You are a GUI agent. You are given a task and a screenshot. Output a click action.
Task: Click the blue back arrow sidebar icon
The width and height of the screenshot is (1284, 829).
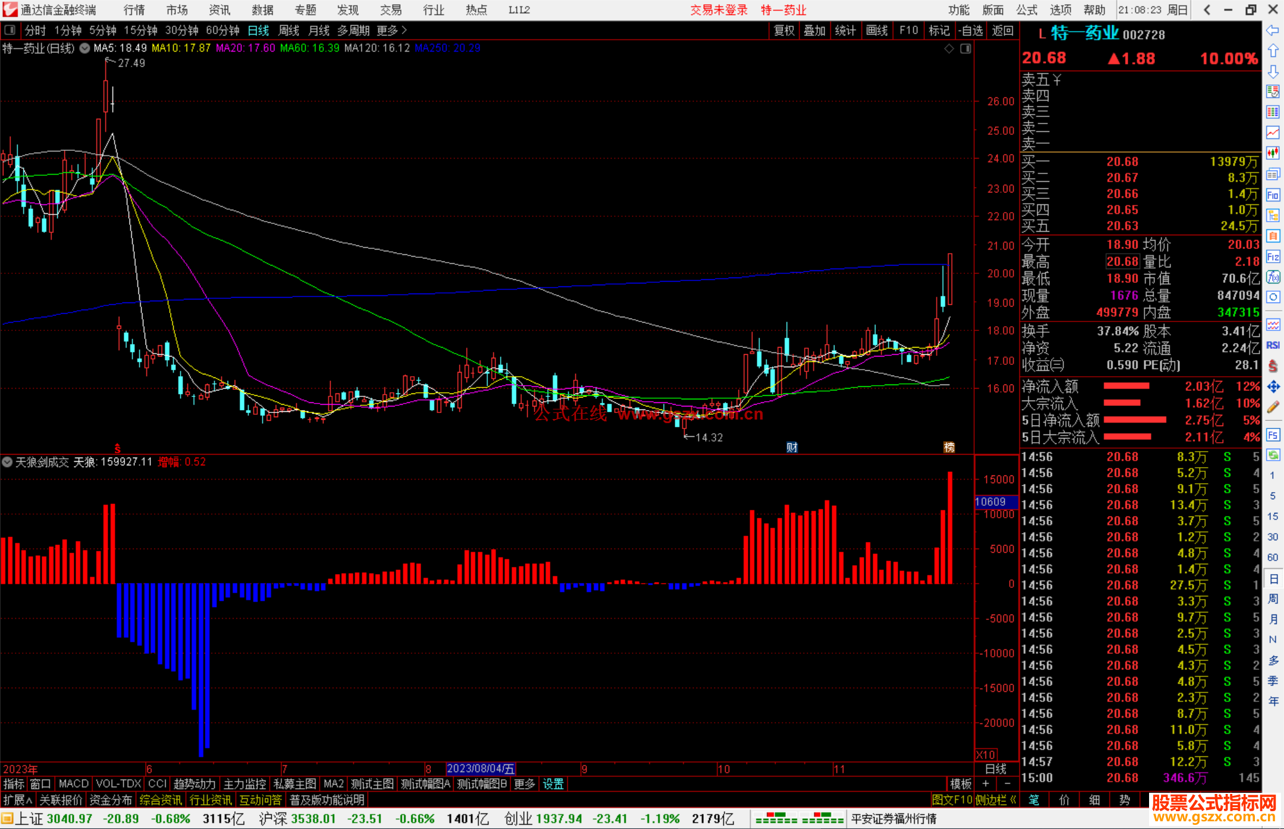coord(1273,30)
